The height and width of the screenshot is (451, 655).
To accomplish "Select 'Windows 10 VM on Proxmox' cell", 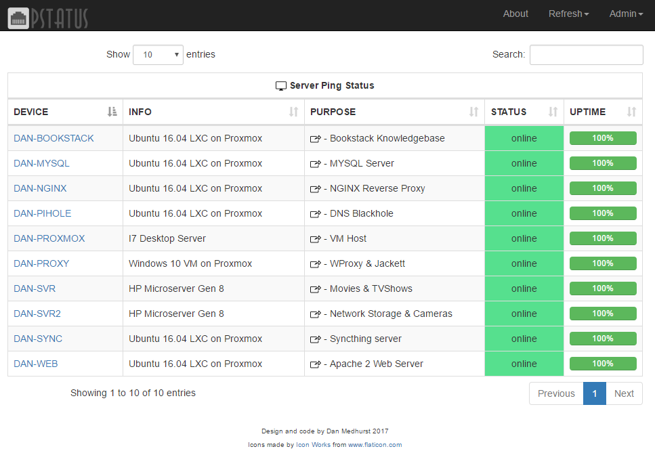I will point(213,263).
